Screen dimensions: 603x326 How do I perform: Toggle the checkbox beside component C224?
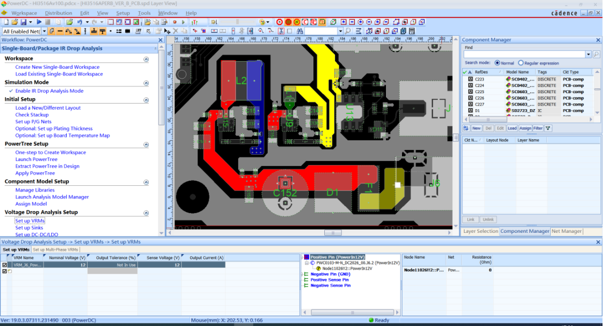470,85
